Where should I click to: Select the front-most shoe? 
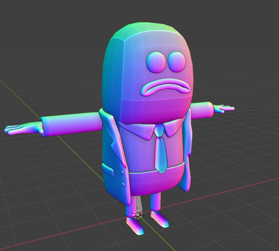point(135,226)
